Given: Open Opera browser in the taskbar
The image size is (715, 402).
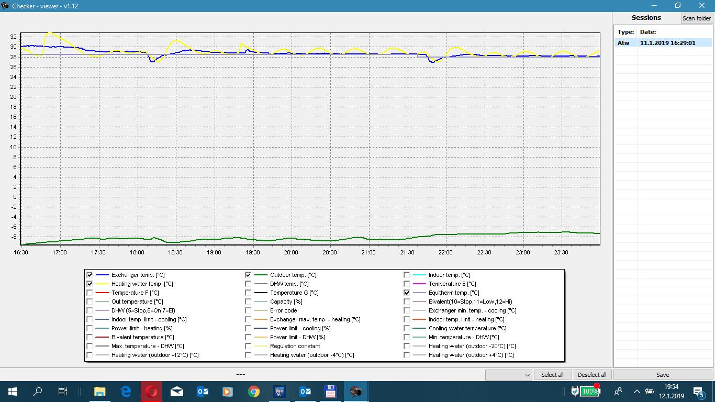Looking at the screenshot, I should point(151,392).
